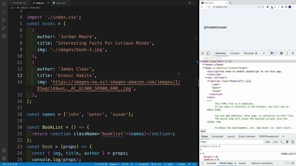Close DevTools panel

tap(293, 53)
